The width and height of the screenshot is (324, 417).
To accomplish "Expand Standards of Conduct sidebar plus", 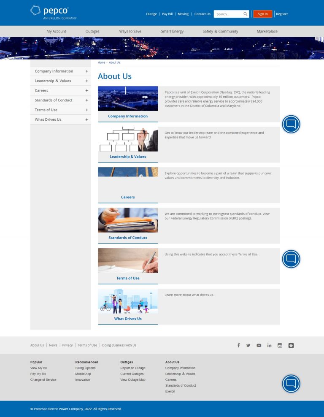I will point(86,100).
